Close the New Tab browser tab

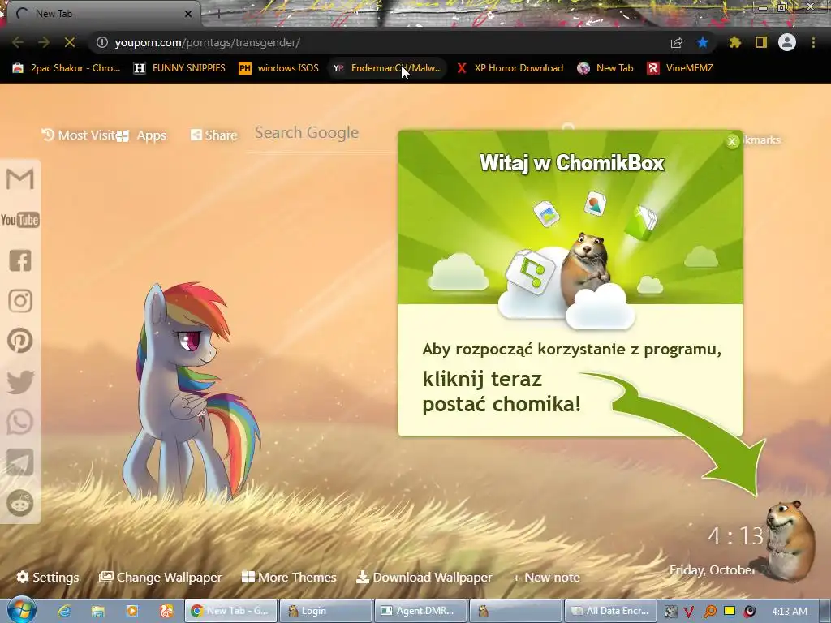(x=187, y=14)
